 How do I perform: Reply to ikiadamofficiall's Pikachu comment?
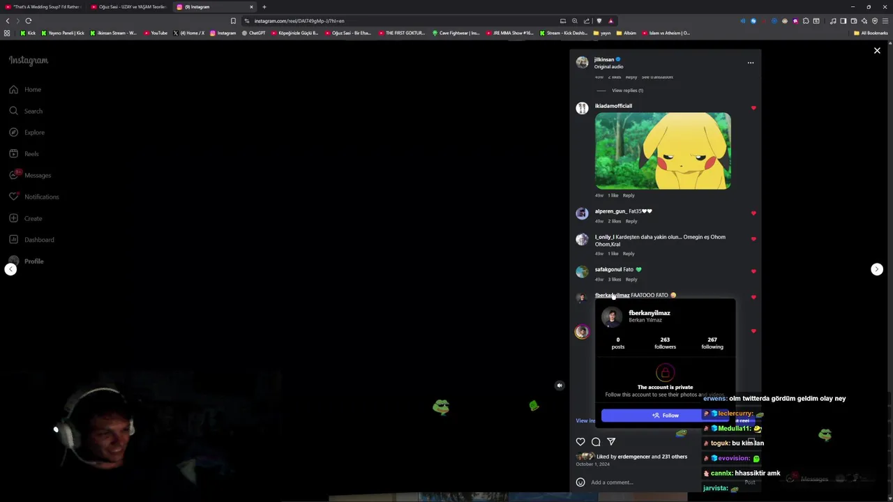pyautogui.click(x=629, y=195)
